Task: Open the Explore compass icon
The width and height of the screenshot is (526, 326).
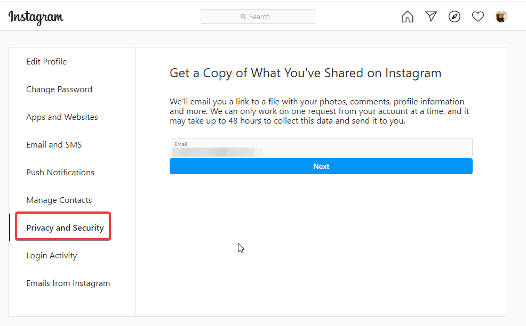Action: click(x=455, y=17)
